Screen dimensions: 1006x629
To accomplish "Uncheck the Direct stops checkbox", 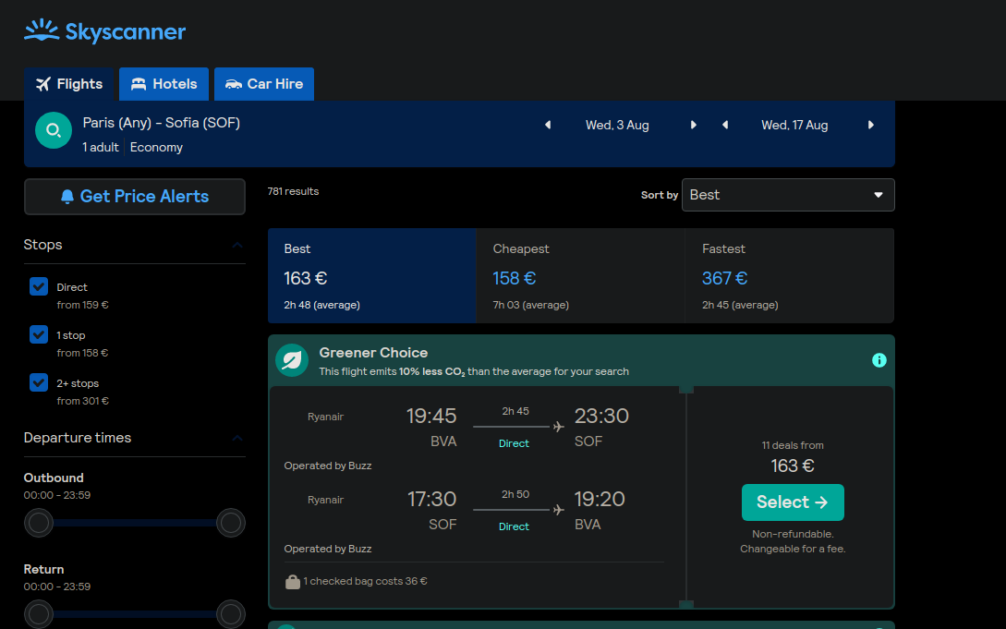I will click(39, 286).
